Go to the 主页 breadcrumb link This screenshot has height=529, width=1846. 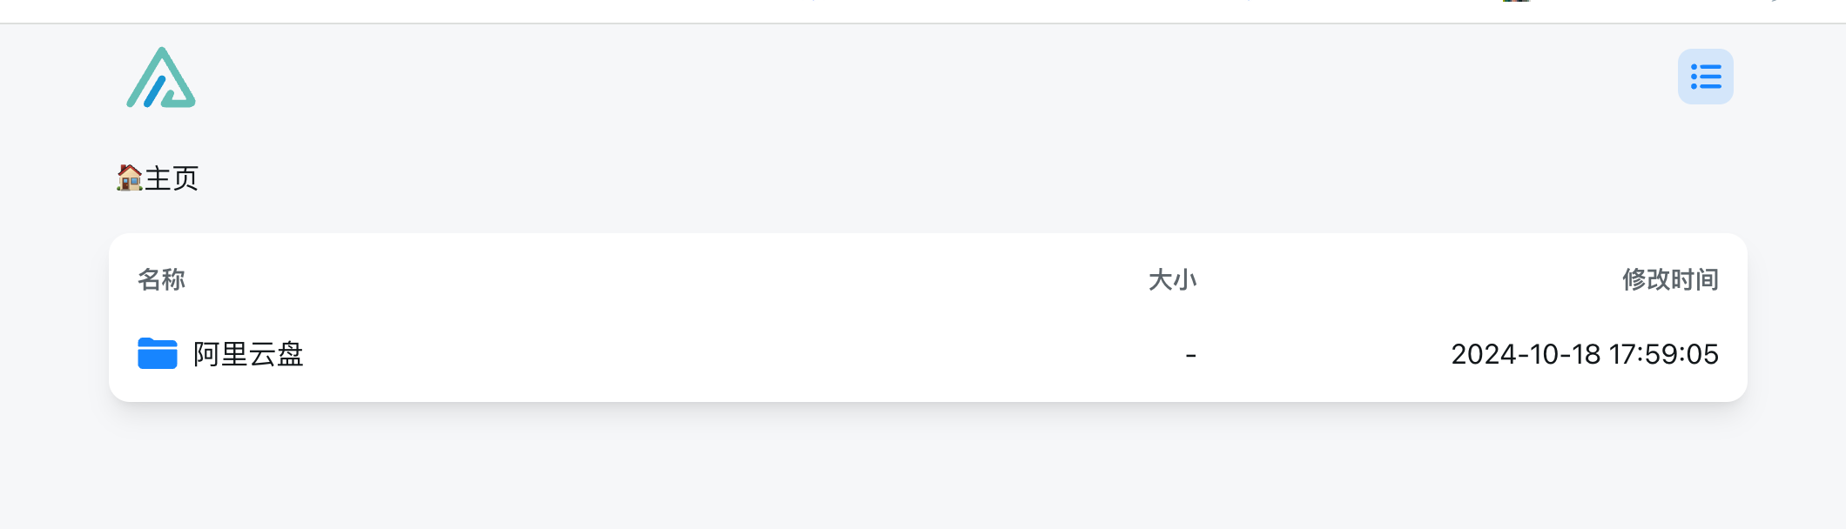point(158,177)
